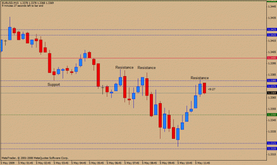The image size is (277, 165).
Task: Click the blue 1.3375 price level tag
Action: [x=272, y=86]
